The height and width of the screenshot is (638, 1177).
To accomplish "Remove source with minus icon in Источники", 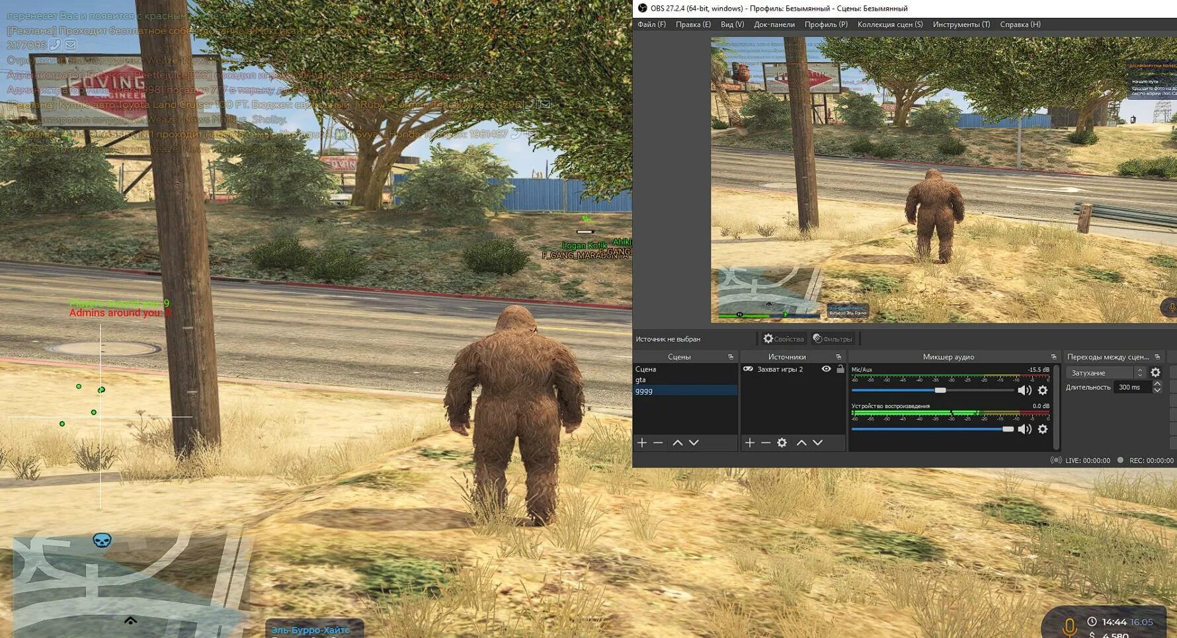I will click(x=766, y=442).
